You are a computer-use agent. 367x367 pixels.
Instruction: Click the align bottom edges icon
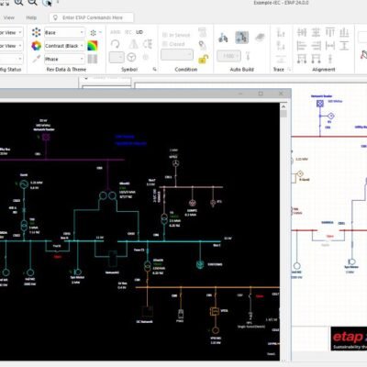(344, 32)
